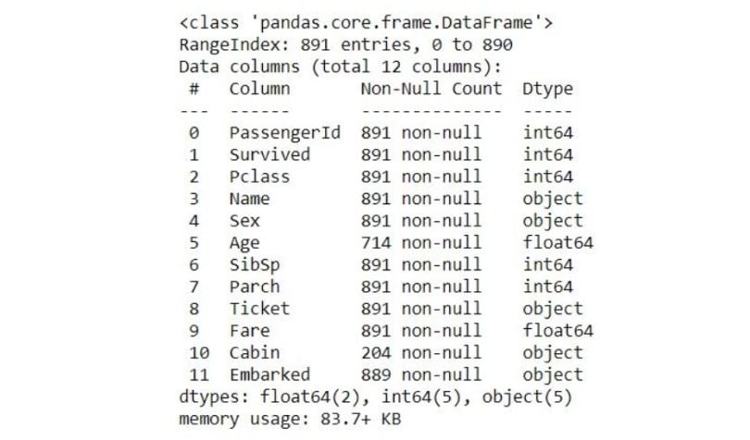Click the Age count '714 non-null'
Screen dimensions: 750x440
click(421, 243)
